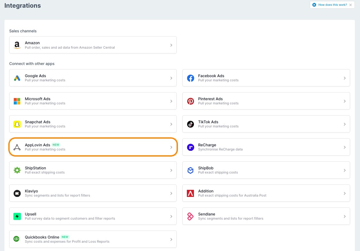Expand the Google Ads chevron arrow
The width and height of the screenshot is (360, 251).
[171, 78]
